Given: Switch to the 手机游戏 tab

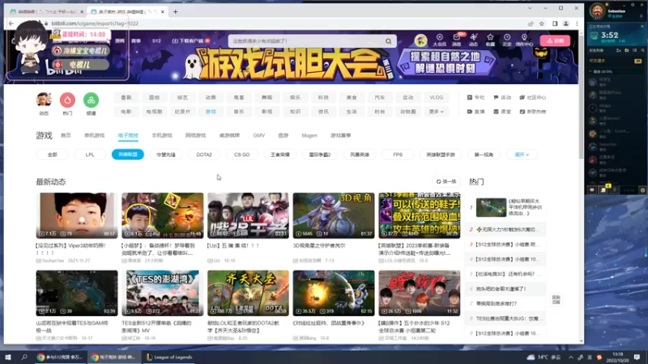Looking at the screenshot, I should pos(161,135).
